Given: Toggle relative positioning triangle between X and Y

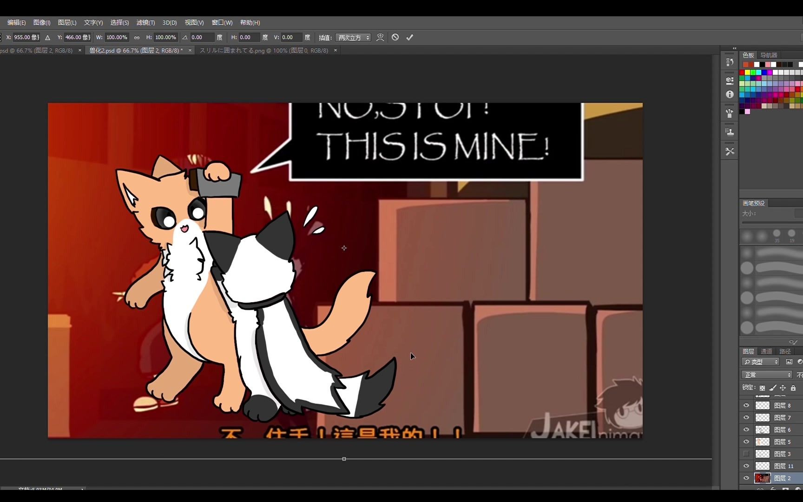Looking at the screenshot, I should [47, 37].
